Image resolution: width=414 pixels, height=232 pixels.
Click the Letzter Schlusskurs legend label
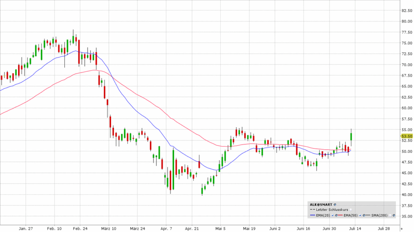[332, 210]
